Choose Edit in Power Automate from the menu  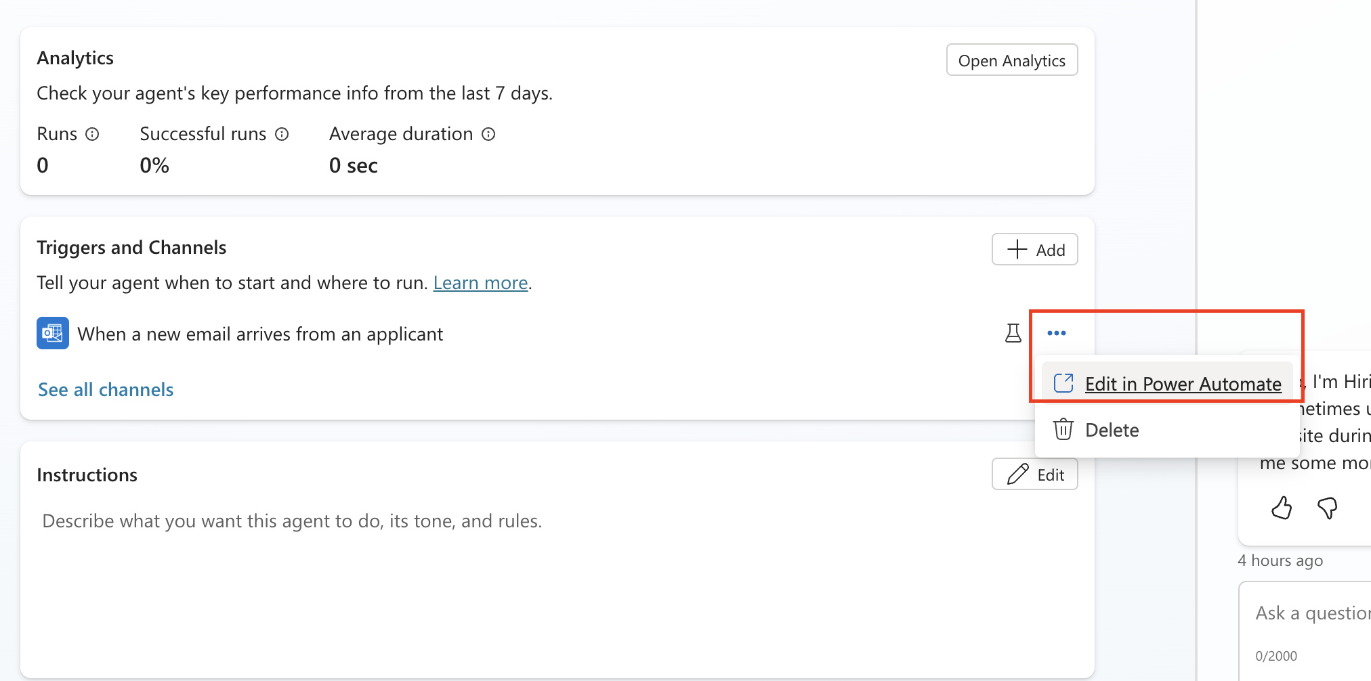1182,384
